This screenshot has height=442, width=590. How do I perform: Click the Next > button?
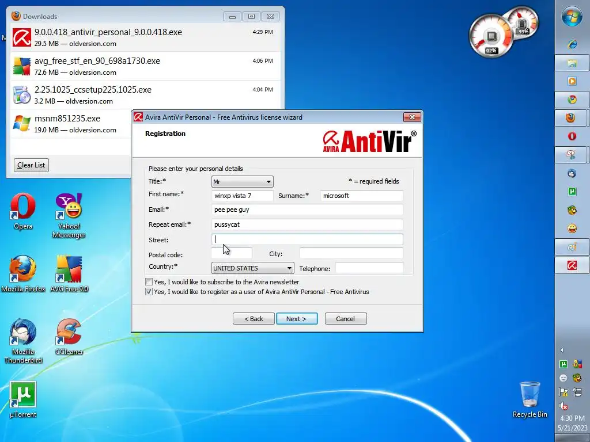tap(297, 319)
